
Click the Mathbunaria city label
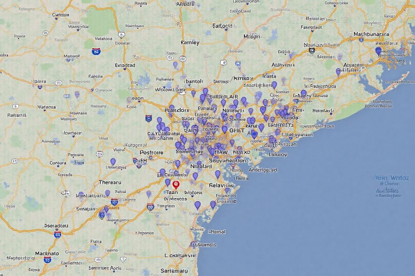coord(371,34)
